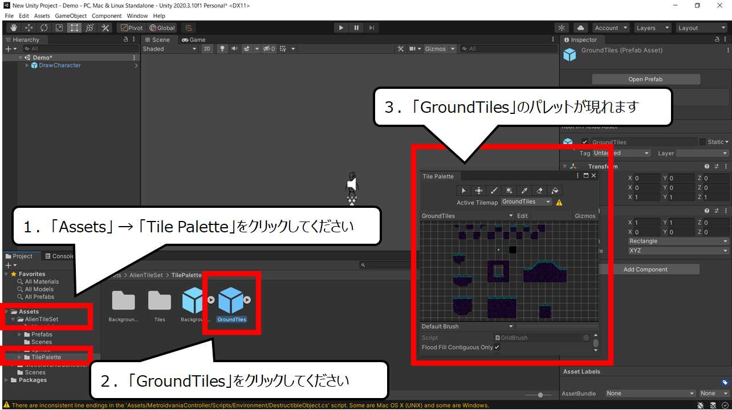This screenshot has height=410, width=732.
Task: Click the Scene view search field
Action: (x=509, y=49)
